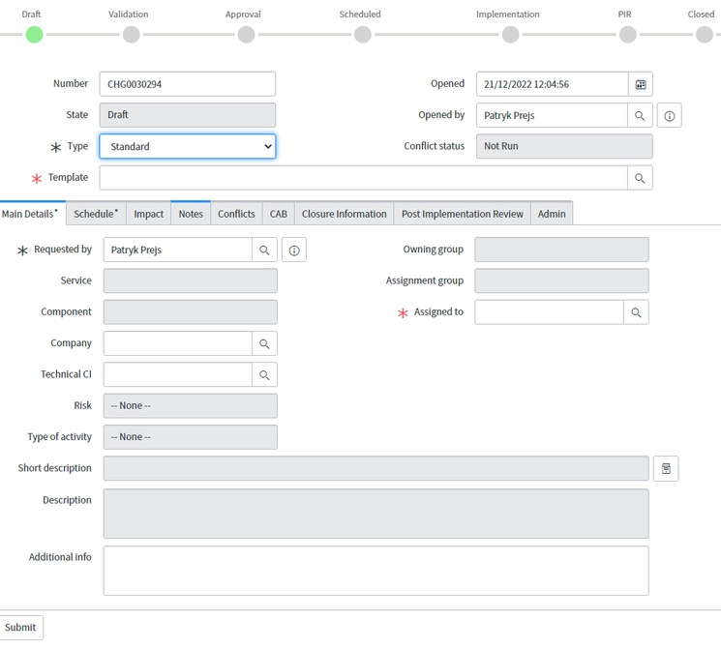Screen dimensions: 721x649
Task: Open the Impact tab
Action: (148, 214)
